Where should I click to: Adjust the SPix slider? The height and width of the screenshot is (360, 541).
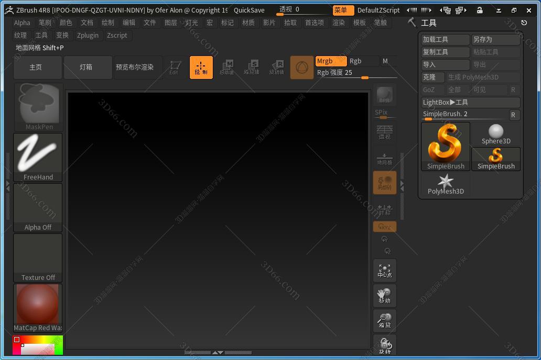pyautogui.click(x=384, y=114)
